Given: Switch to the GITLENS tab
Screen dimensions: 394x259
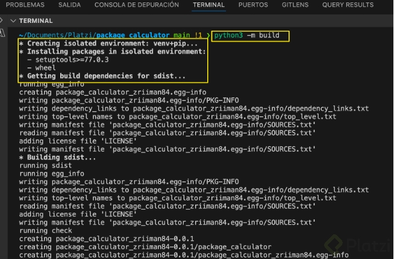Looking at the screenshot, I should tap(295, 5).
